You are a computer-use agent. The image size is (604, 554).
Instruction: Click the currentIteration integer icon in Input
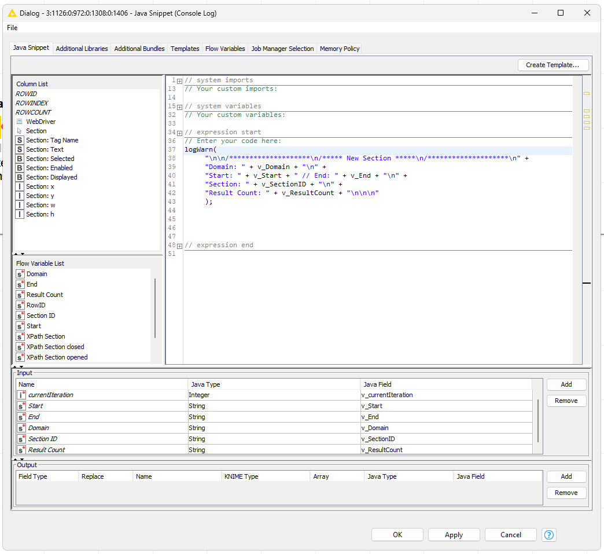(x=21, y=395)
